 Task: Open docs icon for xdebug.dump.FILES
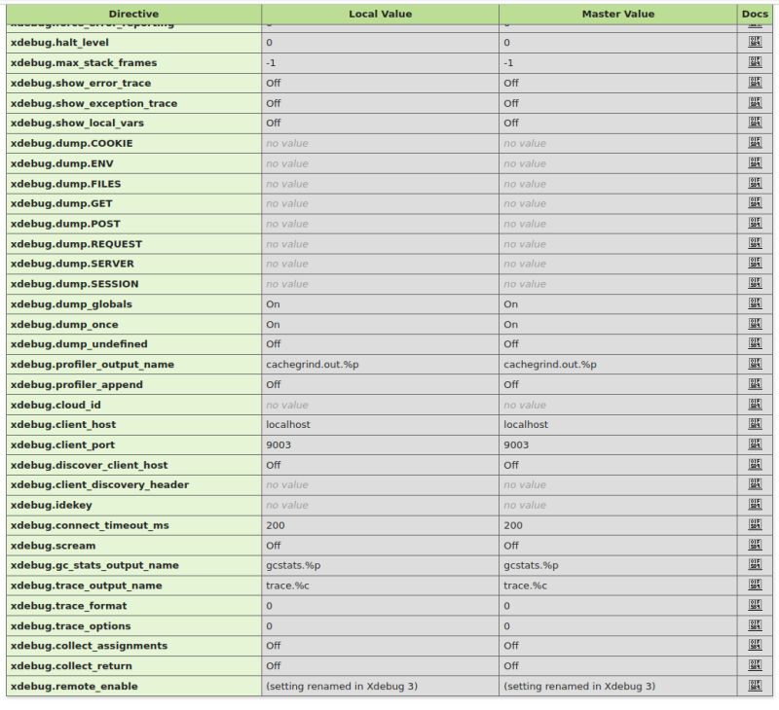(x=755, y=183)
